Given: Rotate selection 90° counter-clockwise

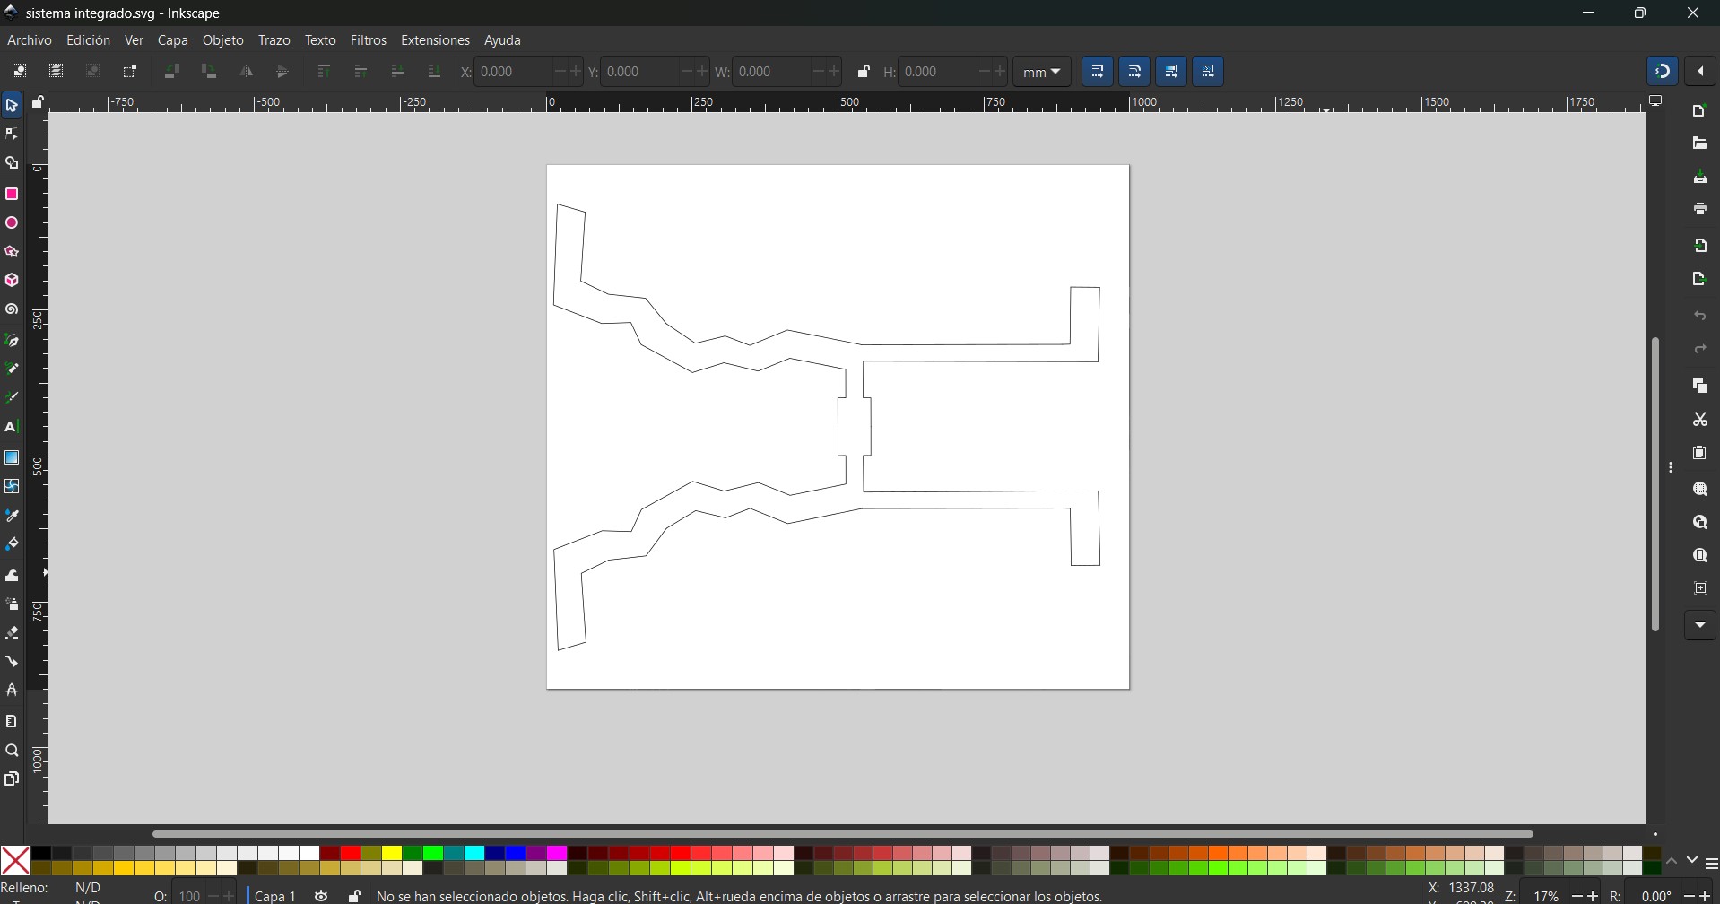Looking at the screenshot, I should [x=172, y=72].
